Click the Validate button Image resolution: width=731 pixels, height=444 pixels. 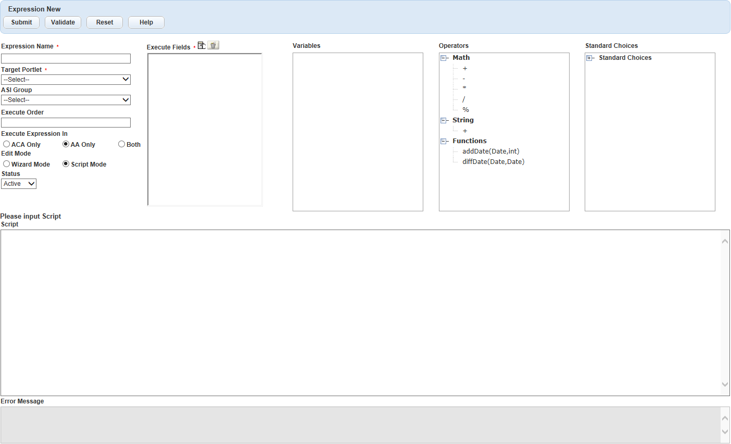[63, 22]
